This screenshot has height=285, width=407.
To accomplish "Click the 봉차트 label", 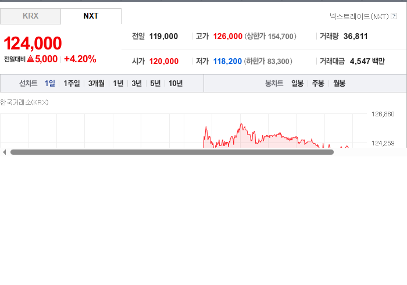I will (x=274, y=83).
